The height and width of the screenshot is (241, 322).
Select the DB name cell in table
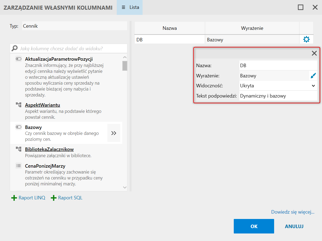point(170,39)
